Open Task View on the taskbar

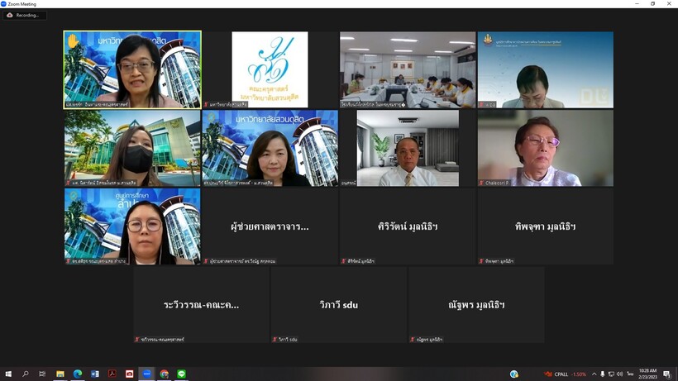[43, 374]
